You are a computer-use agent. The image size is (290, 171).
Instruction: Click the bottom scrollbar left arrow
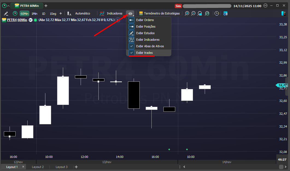click(x=184, y=167)
